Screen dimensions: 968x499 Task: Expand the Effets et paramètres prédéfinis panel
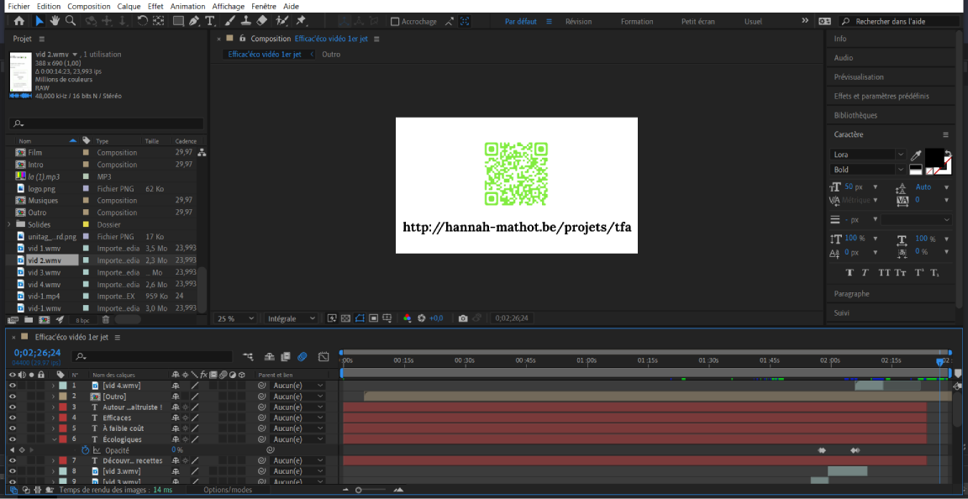[881, 97]
